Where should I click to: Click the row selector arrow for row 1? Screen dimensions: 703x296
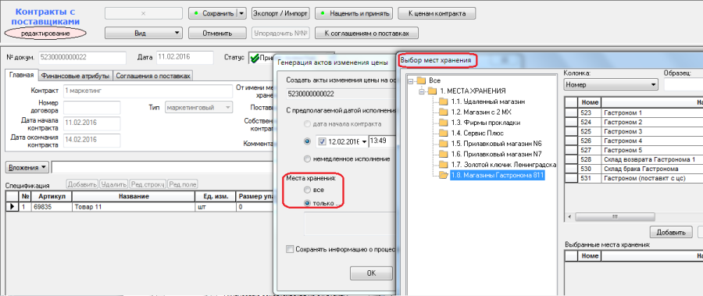[12, 207]
